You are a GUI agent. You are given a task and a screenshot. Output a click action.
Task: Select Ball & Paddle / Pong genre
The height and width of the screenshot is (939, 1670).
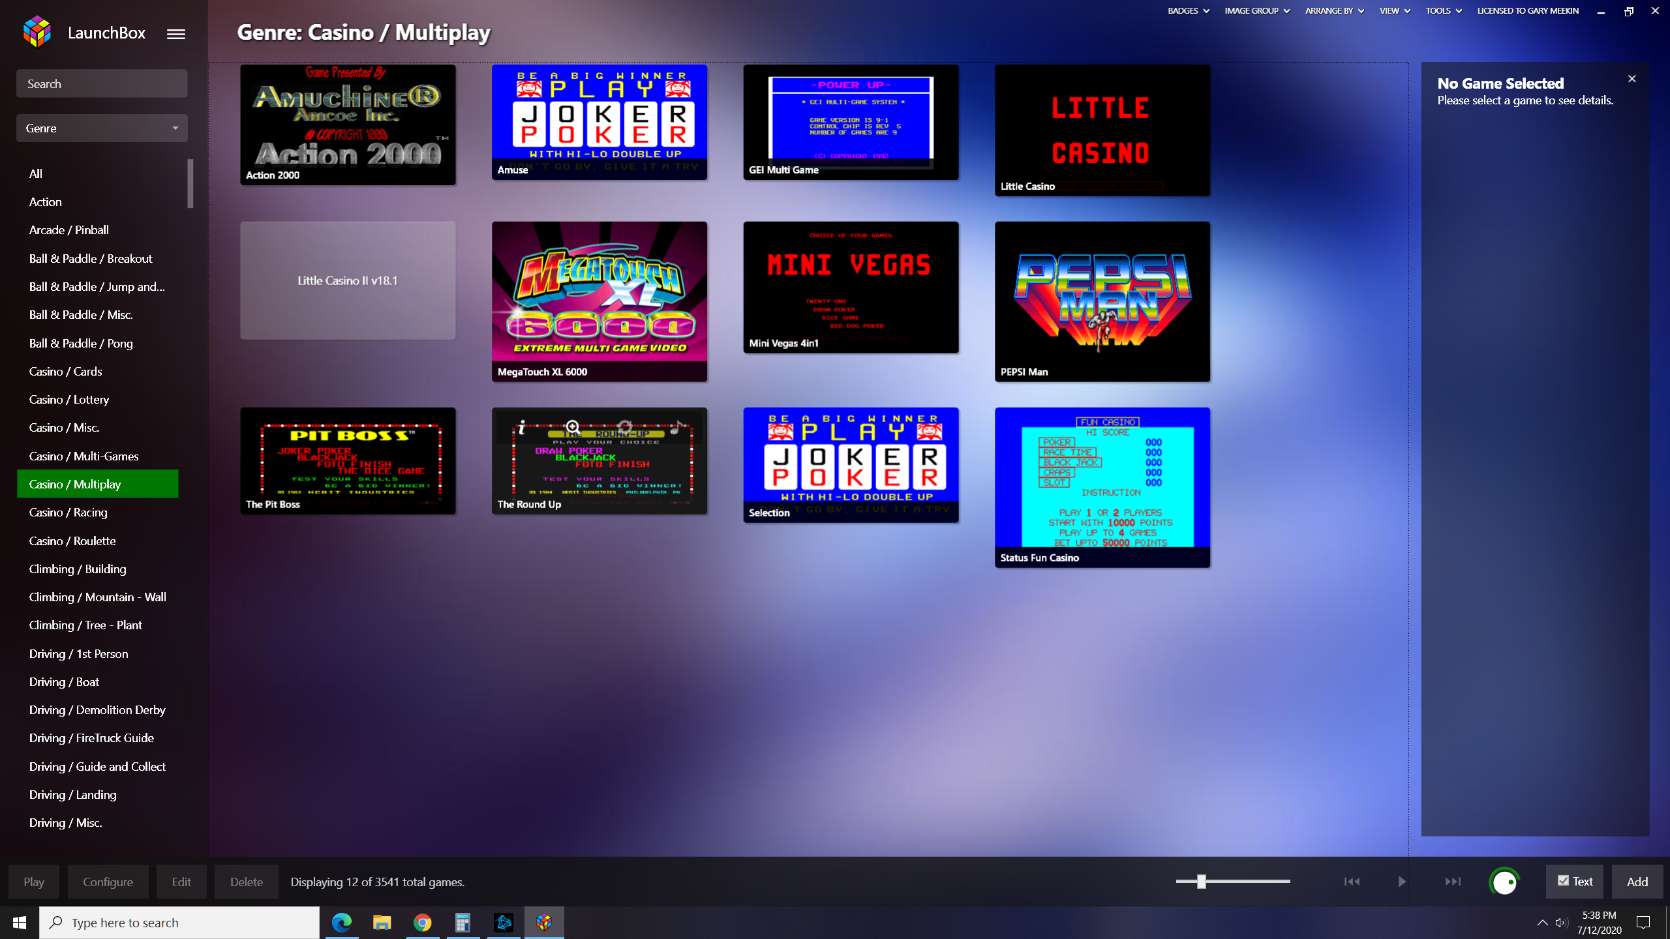coord(98,343)
